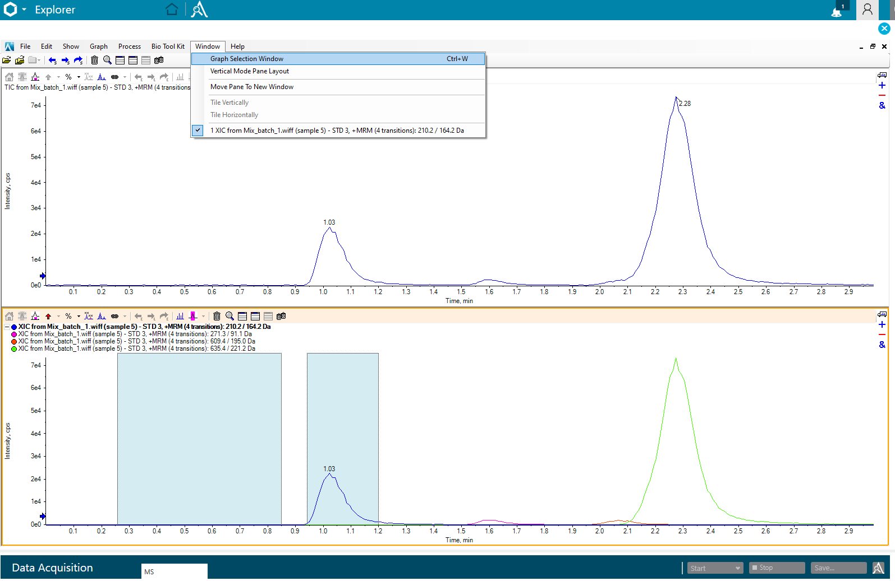895x581 pixels.
Task: Choose Move Pane To New Window
Action: click(338, 87)
